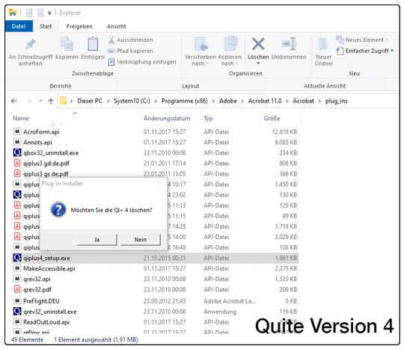Expand the chevron after Programme (x86)
Viewport: 404px width, 349px height.
coord(213,101)
